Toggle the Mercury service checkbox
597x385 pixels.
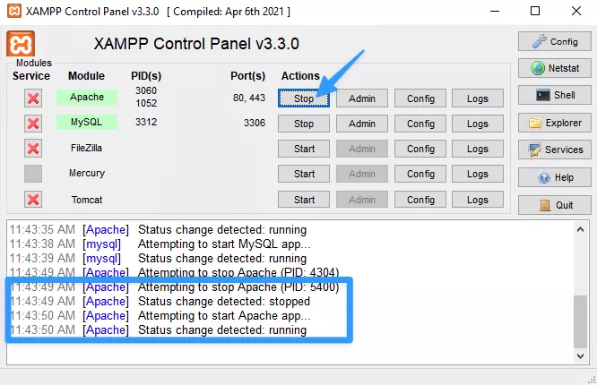pos(33,174)
